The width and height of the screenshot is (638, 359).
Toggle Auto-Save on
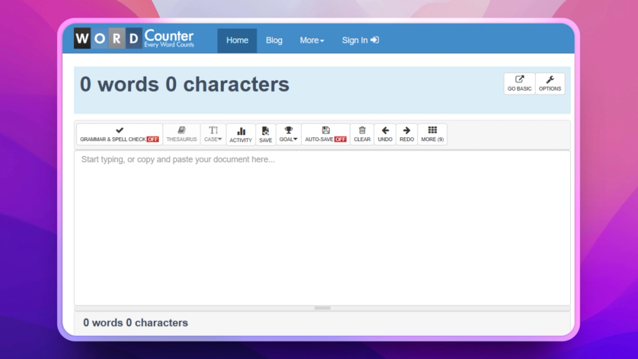point(325,134)
